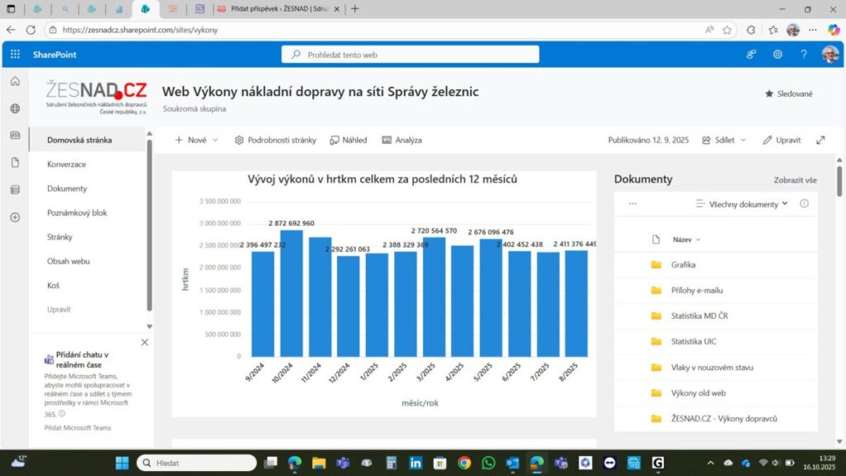The image size is (846, 476).
Task: Go to Dokumenty in site navigation
Action: [67, 188]
